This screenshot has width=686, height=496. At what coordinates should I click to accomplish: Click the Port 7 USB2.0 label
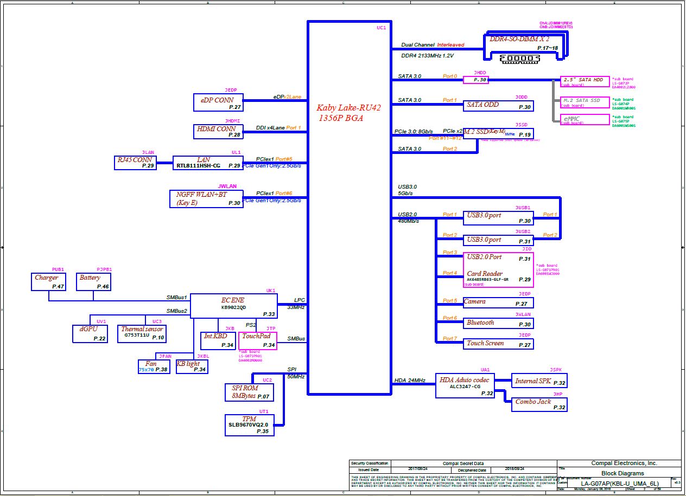click(x=449, y=339)
